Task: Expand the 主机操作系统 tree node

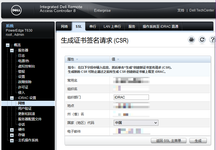Action: tap(12, 140)
